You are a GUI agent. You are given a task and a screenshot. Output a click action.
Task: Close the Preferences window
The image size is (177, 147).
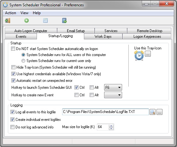coord(167,4)
